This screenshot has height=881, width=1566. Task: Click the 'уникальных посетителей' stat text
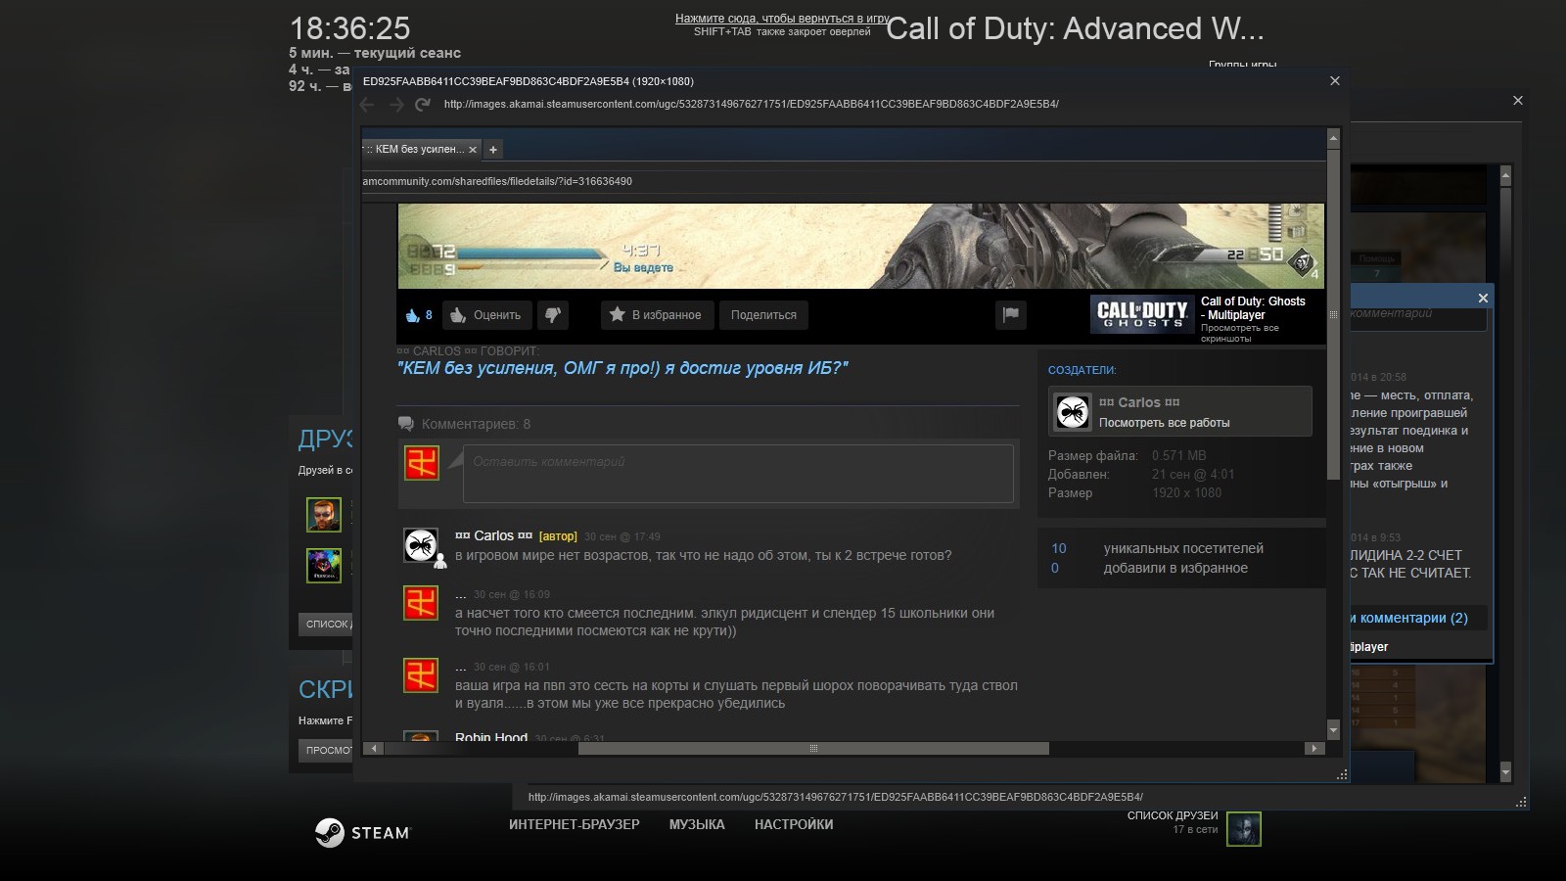click(x=1183, y=548)
